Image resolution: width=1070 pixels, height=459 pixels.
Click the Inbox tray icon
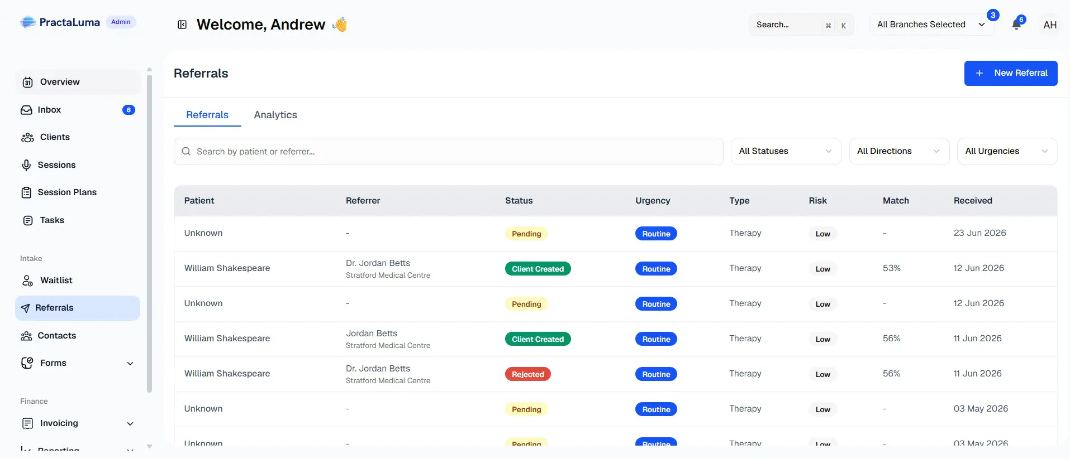(26, 110)
